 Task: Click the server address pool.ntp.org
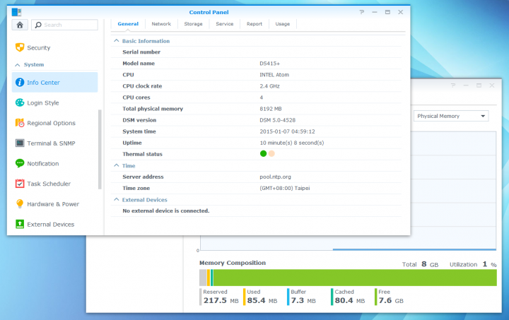(275, 177)
